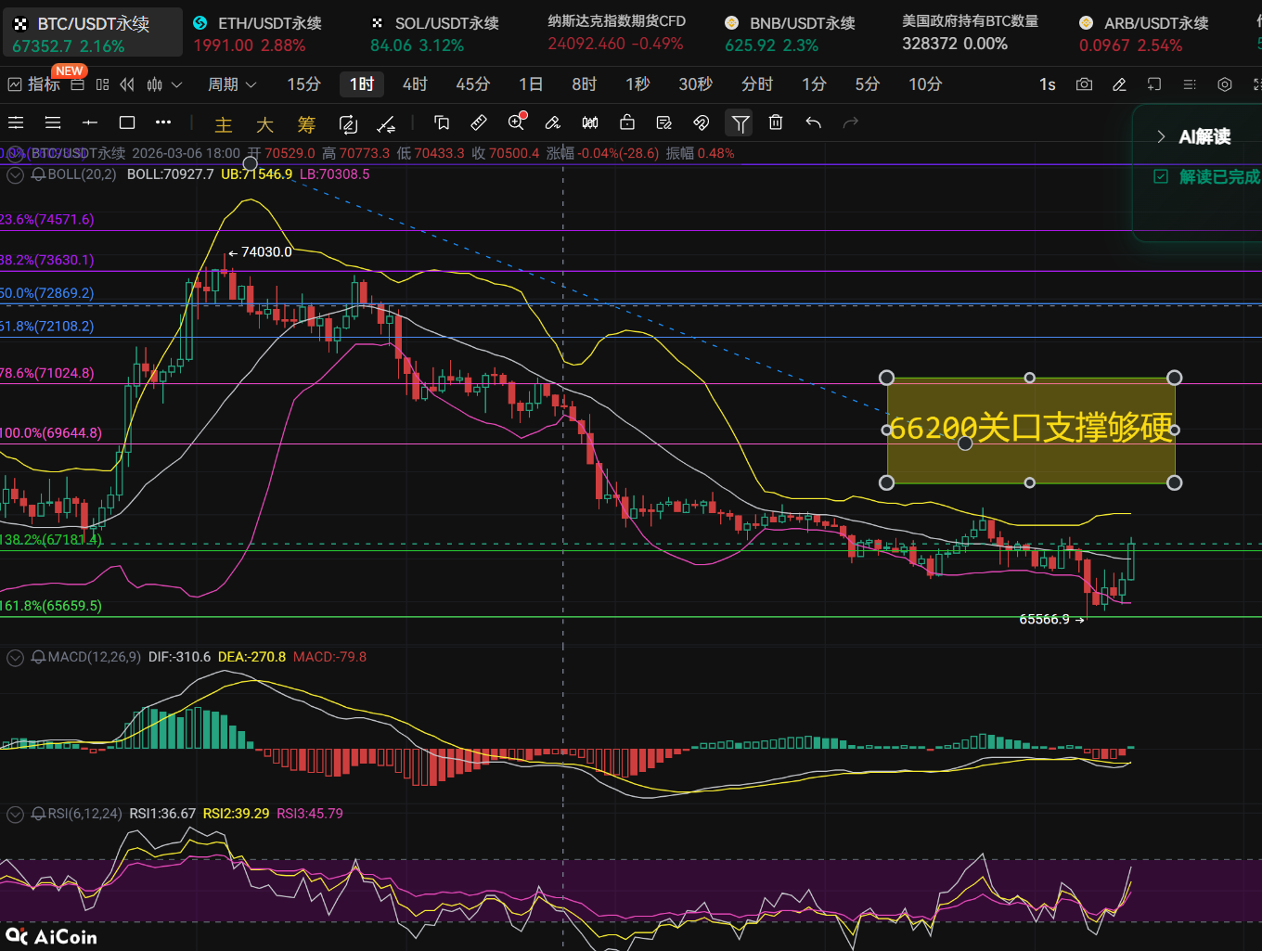Image resolution: width=1262 pixels, height=951 pixels.
Task: Open chart settings hexagon icon
Action: click(1225, 84)
